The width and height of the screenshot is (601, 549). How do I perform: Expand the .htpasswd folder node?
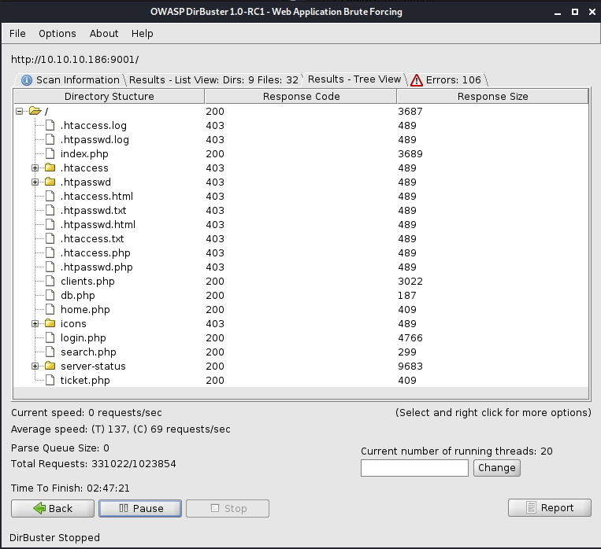[x=35, y=182]
